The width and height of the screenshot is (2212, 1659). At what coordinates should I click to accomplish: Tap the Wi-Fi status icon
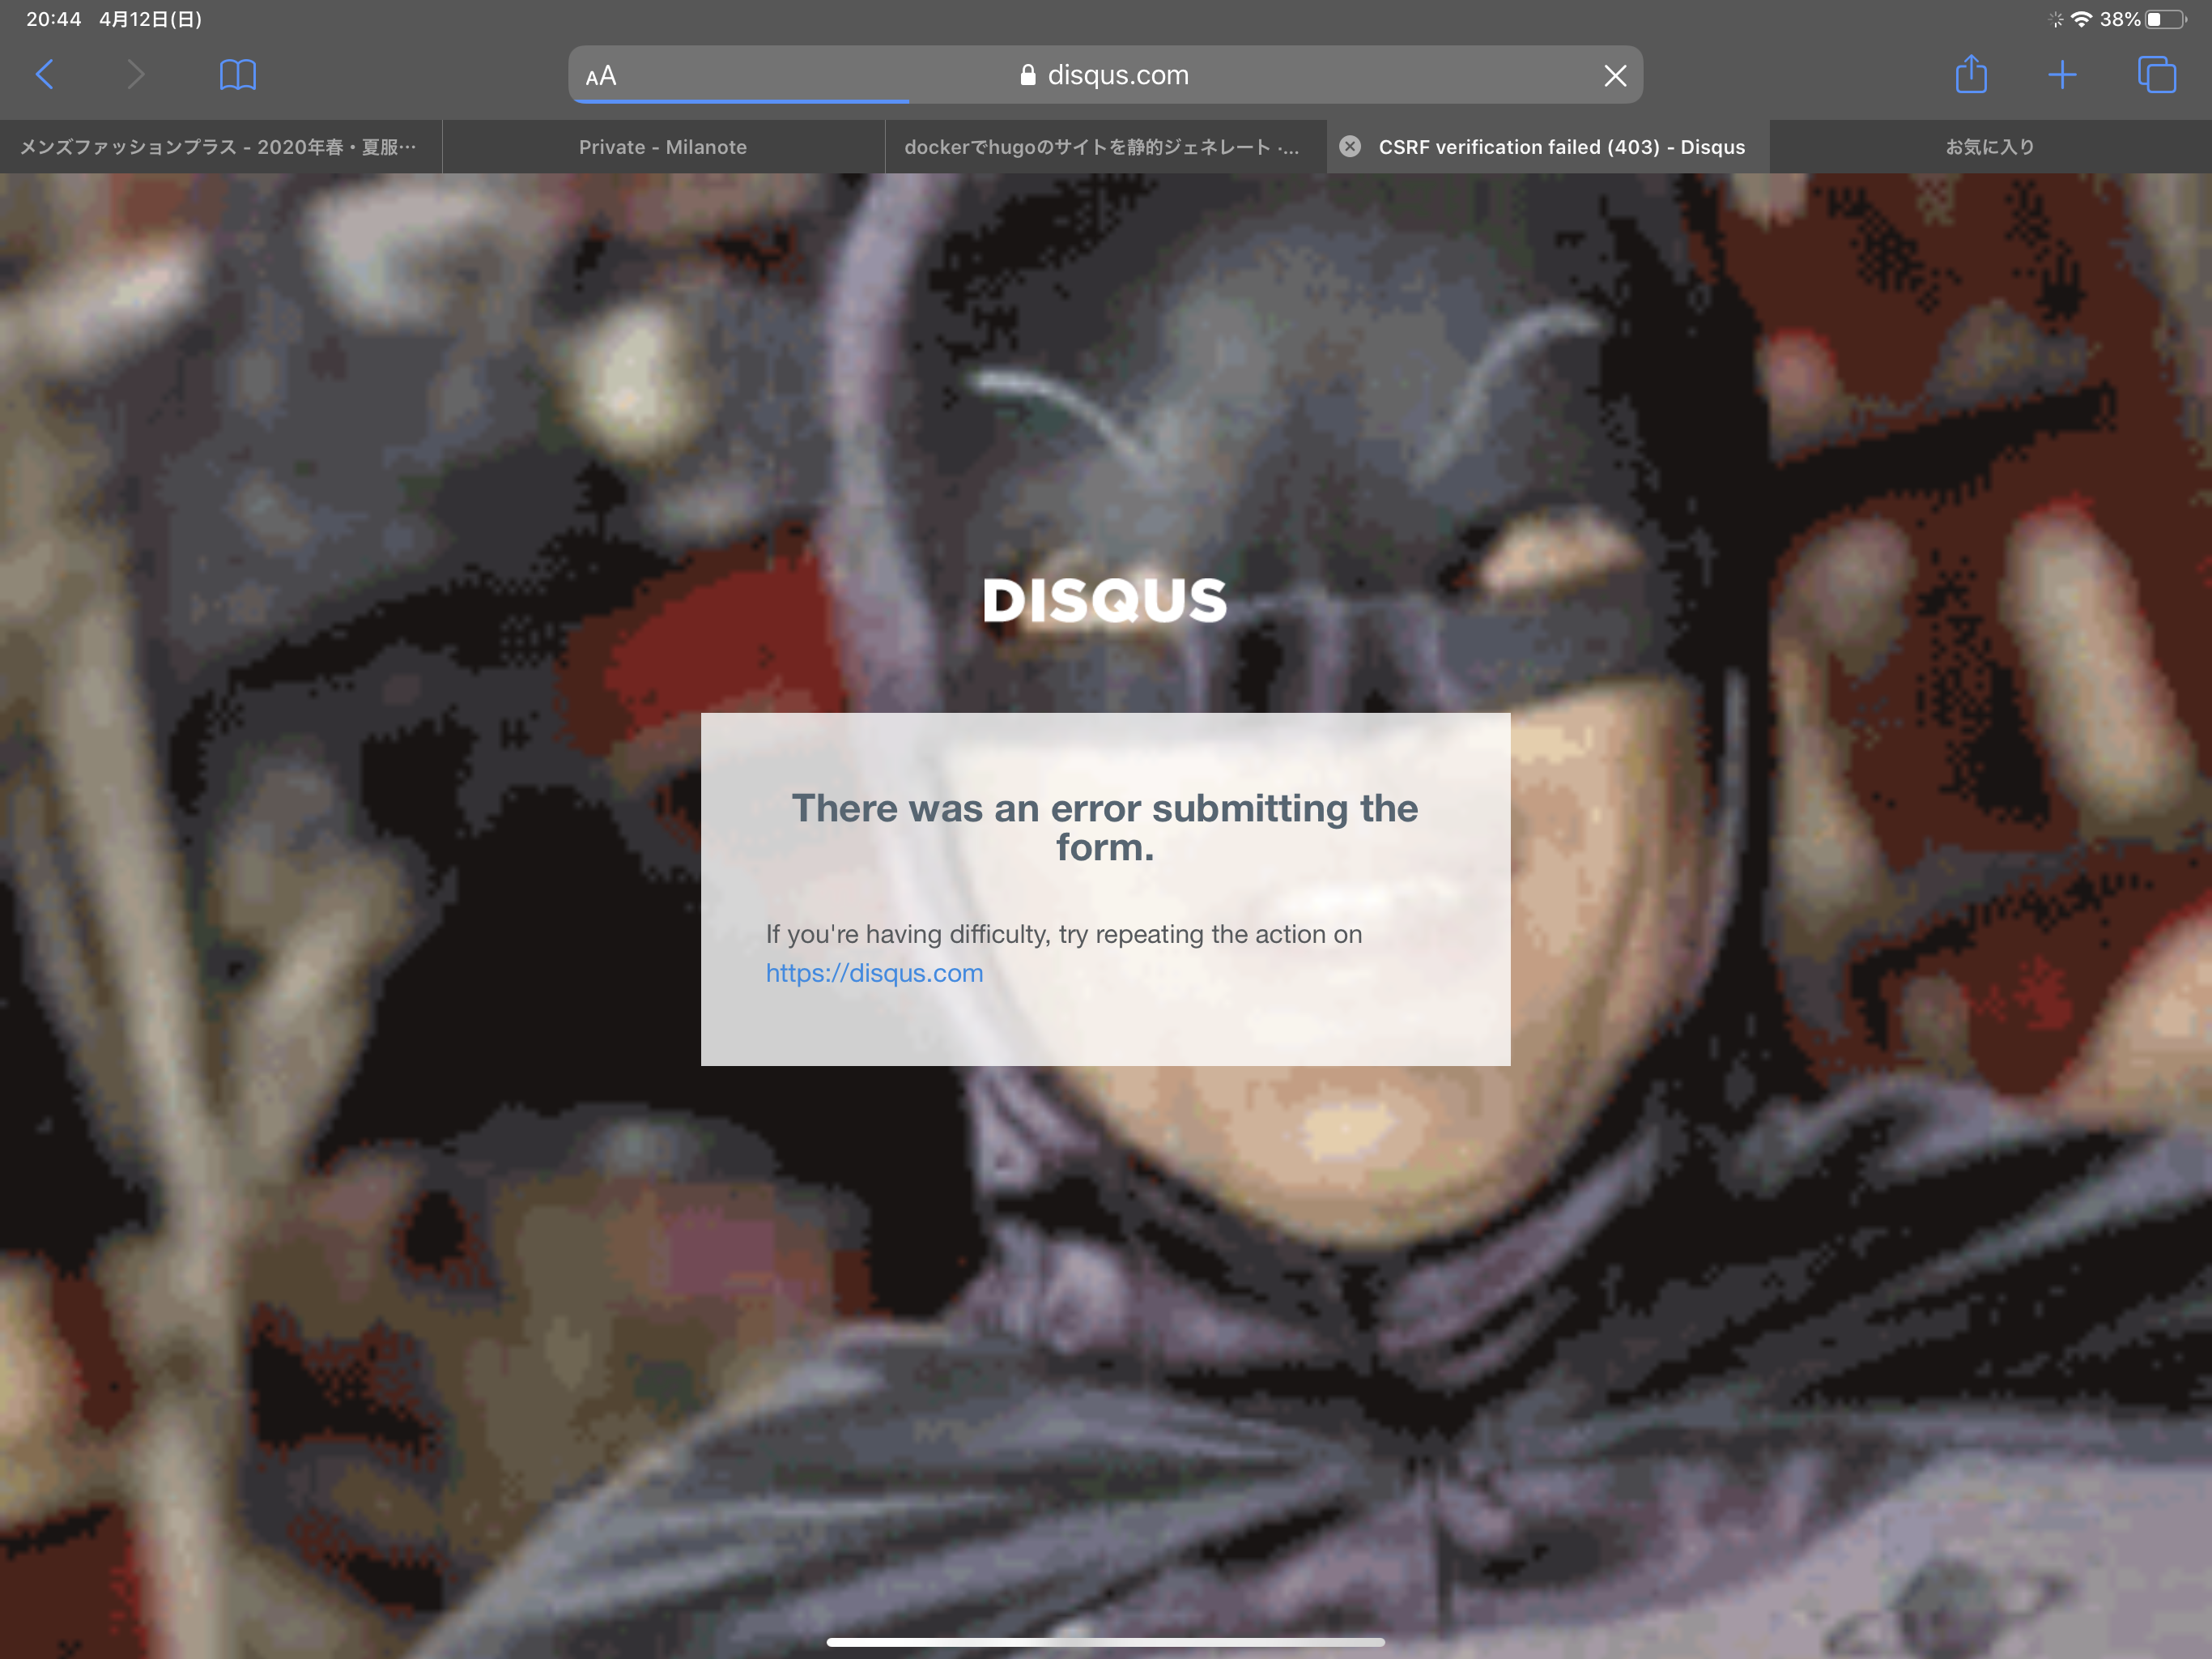coord(2082,19)
